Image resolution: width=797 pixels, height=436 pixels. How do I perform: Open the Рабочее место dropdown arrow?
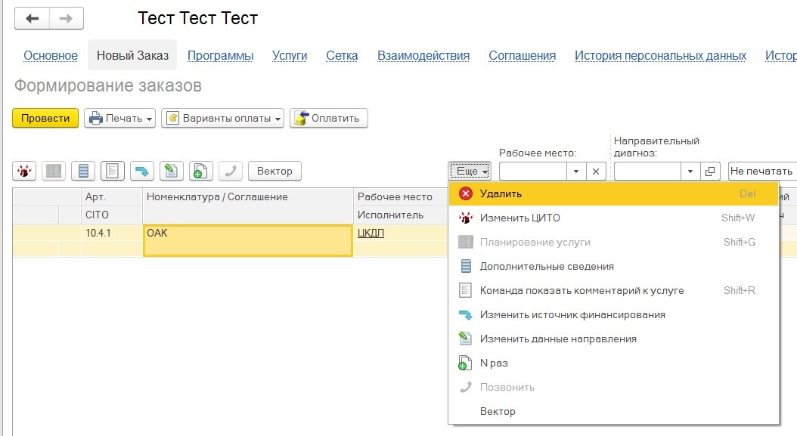[576, 172]
